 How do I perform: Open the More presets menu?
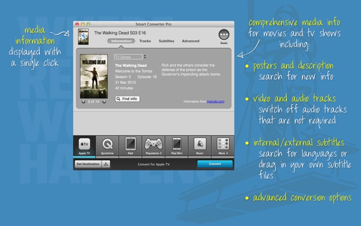pos(223,146)
